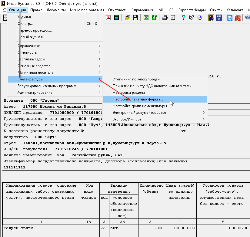Image resolution: width=250 pixels, height=237 pixels.
Task: Click the cyan question mark help icon
Action: [x=184, y=18]
